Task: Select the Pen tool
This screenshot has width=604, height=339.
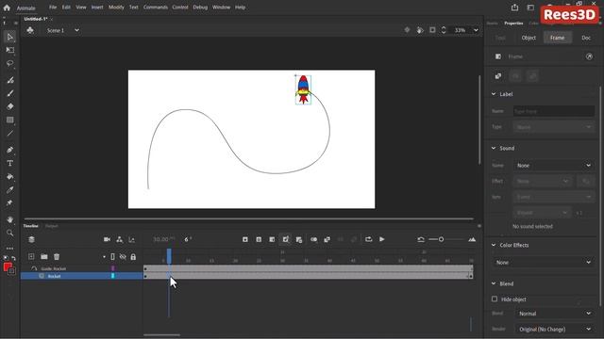Action: click(x=10, y=150)
